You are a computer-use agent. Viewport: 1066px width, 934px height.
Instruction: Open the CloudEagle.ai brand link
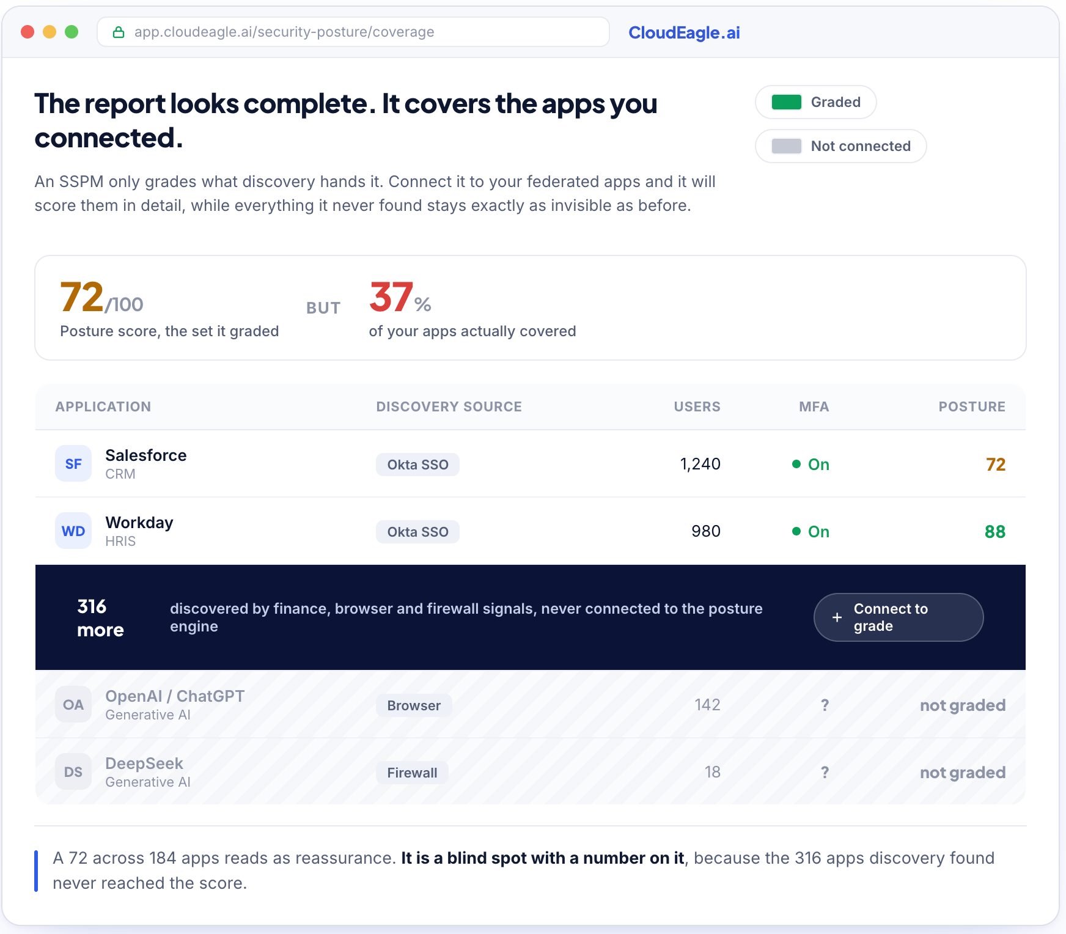click(x=684, y=32)
